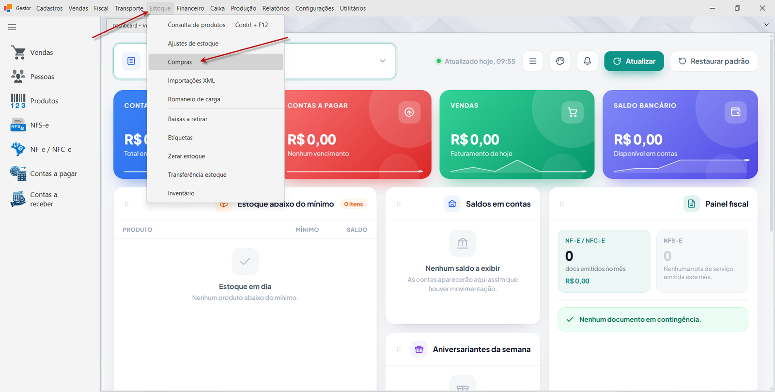Click the NFS-e document icon
Screen dimensions: 775x392
click(18, 125)
